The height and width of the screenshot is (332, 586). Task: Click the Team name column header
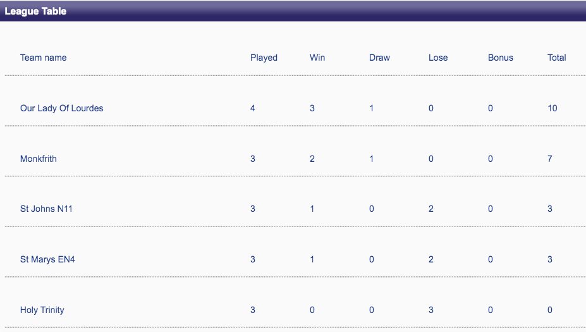[43, 58]
